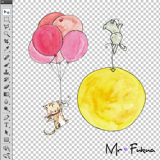
Task: Select the Brush tool
Action: point(6,65)
